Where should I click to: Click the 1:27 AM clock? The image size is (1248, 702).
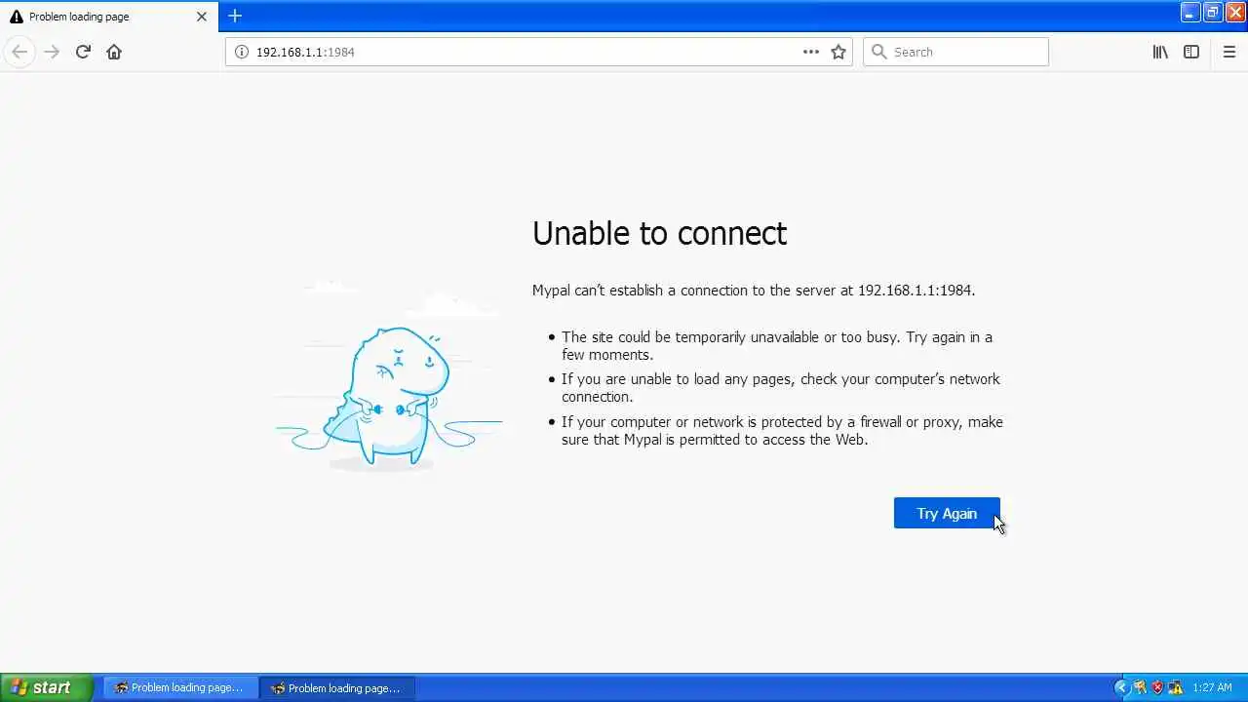tap(1212, 687)
